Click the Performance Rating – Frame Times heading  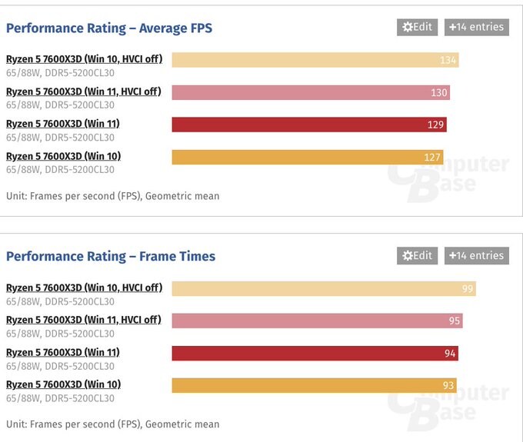111,257
